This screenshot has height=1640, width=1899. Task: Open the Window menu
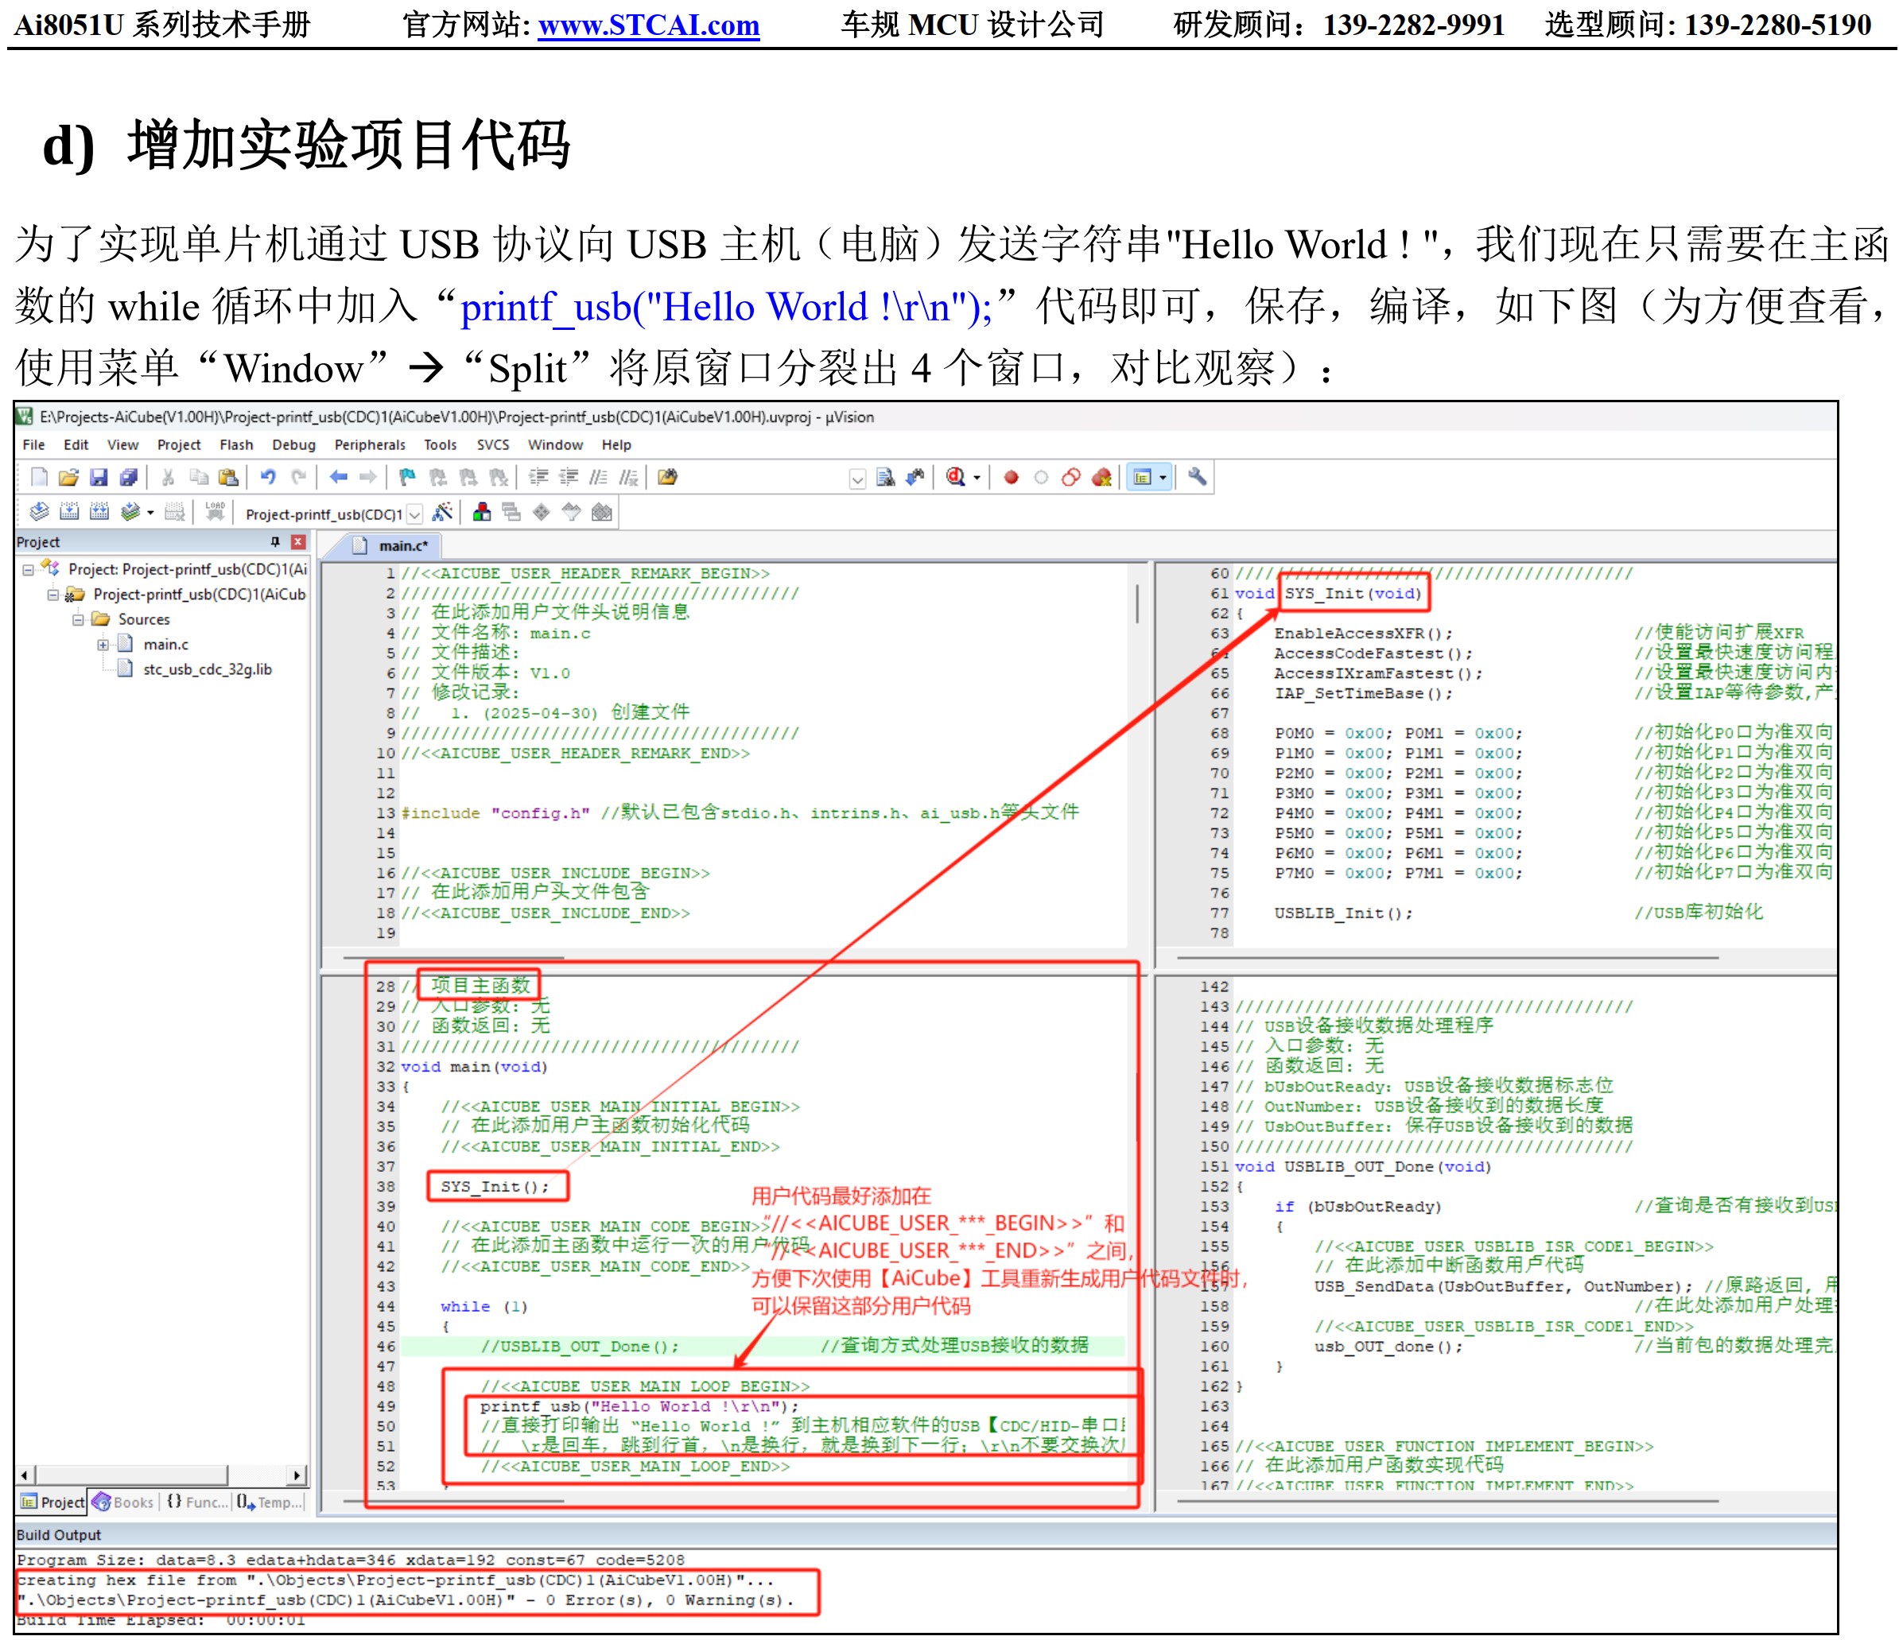555,445
